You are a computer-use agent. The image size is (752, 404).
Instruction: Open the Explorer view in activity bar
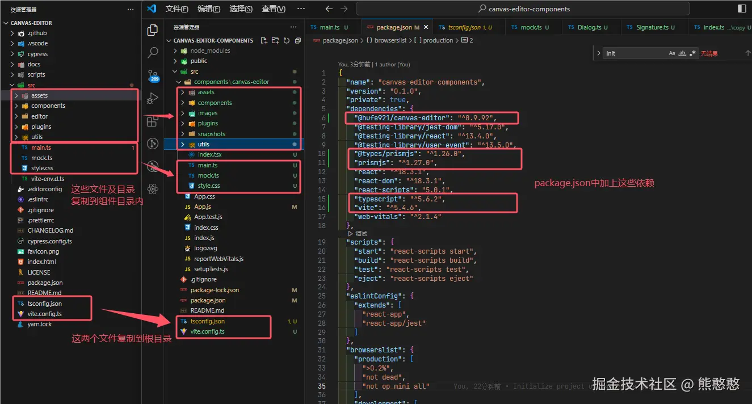pos(152,30)
